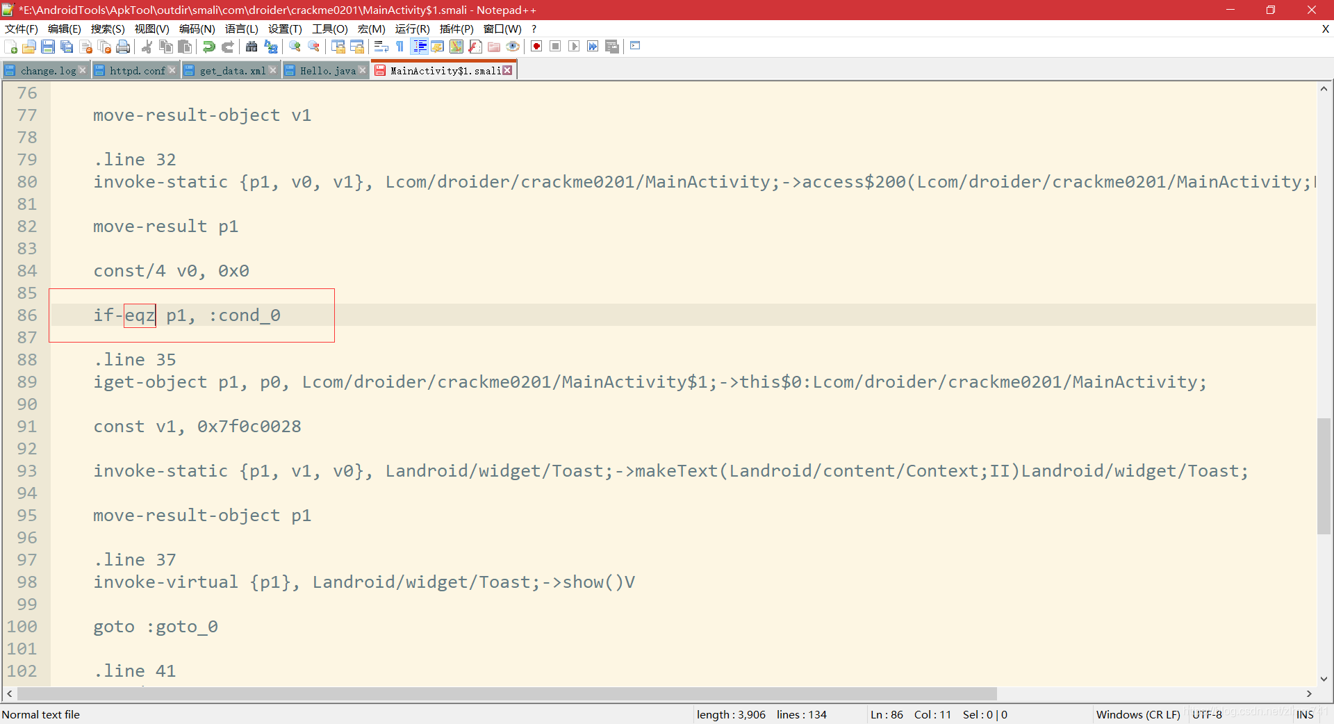1334x724 pixels.
Task: Click the Stop macro recording icon
Action: [x=555, y=47]
